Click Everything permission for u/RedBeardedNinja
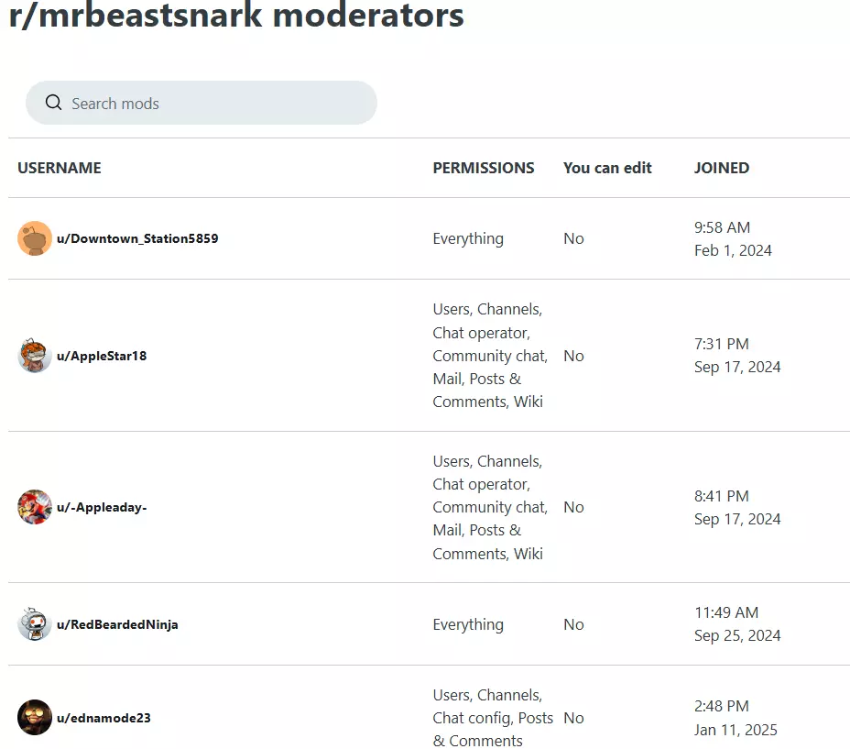 [x=468, y=624]
